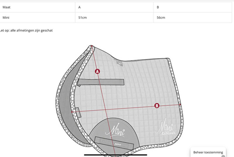Select the 'Maat' header cell
Image resolution: width=234 pixels, height=157 pixels.
37,7
